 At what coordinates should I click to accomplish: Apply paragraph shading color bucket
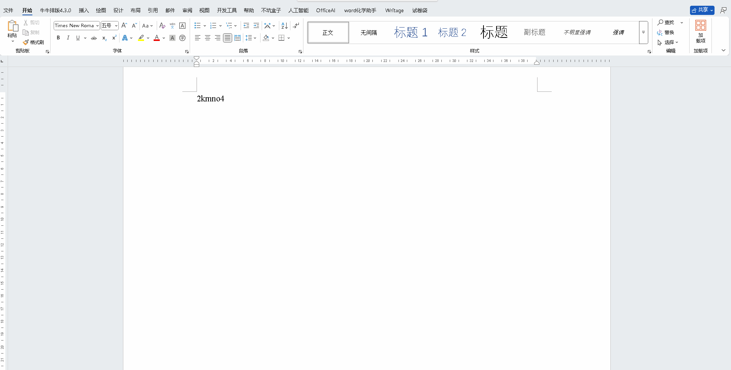pyautogui.click(x=266, y=38)
